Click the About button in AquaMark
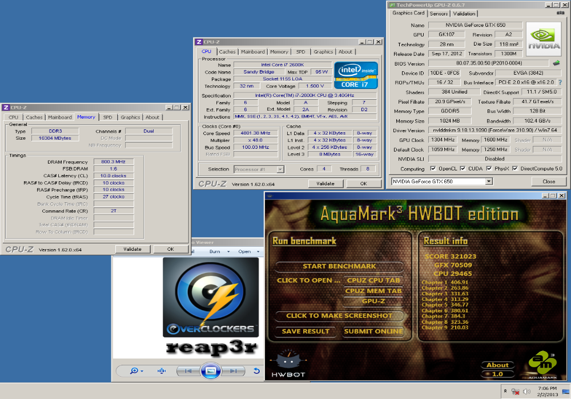This screenshot has width=571, height=399. (x=497, y=365)
